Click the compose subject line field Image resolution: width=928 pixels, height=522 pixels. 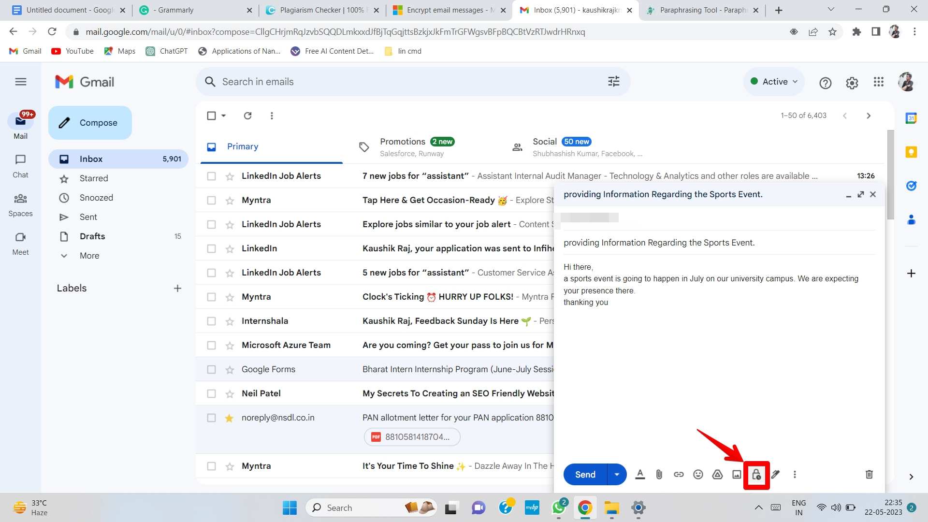click(x=719, y=243)
